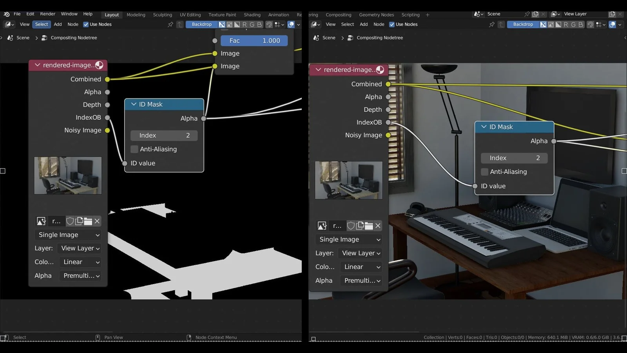Click the Backdrop button in right editor

(523, 24)
